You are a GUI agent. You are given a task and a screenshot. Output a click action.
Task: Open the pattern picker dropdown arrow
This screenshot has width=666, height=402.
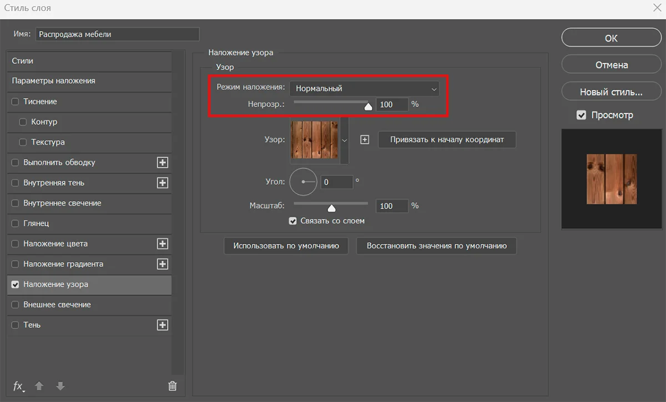345,140
